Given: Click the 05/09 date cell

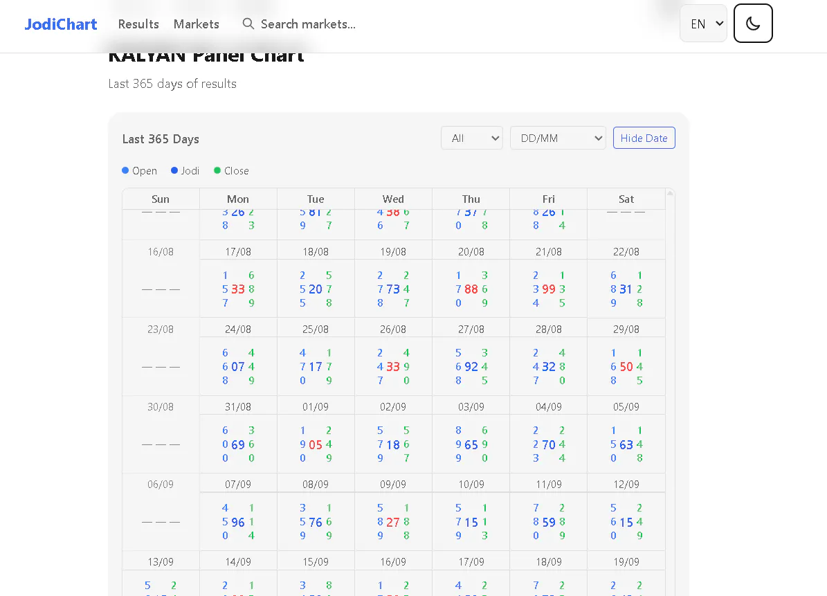Looking at the screenshot, I should point(626,407).
